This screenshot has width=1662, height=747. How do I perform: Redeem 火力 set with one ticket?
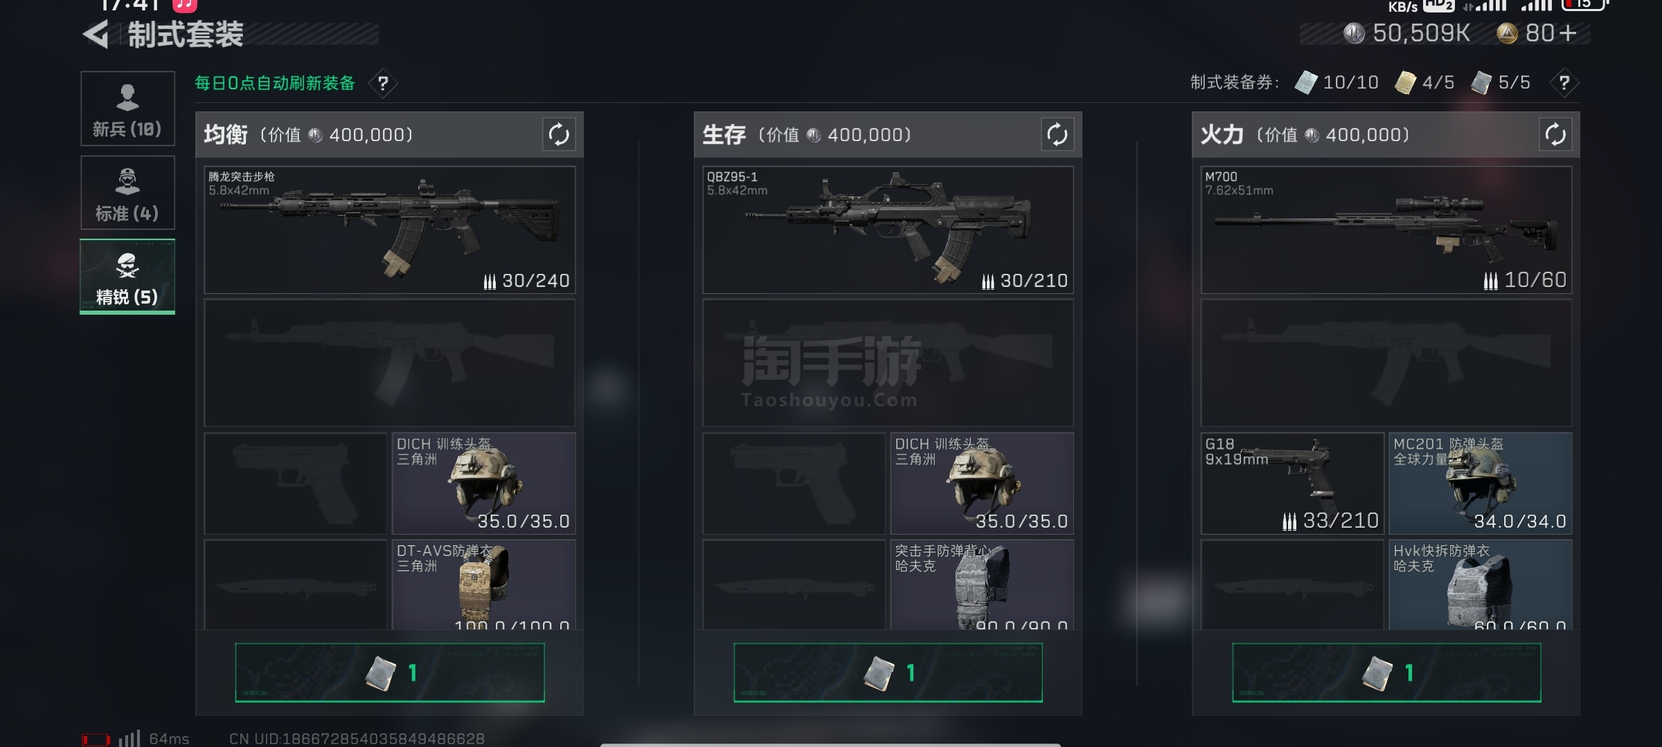1386,672
